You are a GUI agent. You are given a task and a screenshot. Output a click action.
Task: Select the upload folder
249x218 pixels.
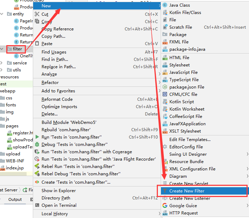tap(13, 154)
